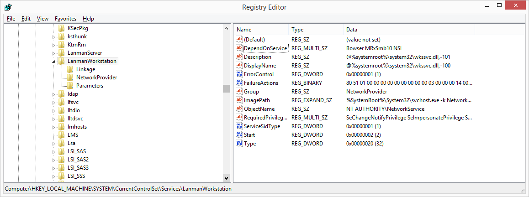This screenshot has width=529, height=197.
Task: Open the Edit menu
Action: tap(26, 19)
